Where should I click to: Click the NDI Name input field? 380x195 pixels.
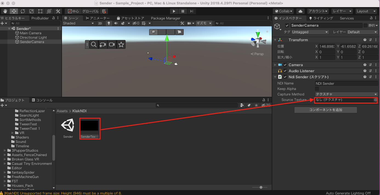click(347, 83)
